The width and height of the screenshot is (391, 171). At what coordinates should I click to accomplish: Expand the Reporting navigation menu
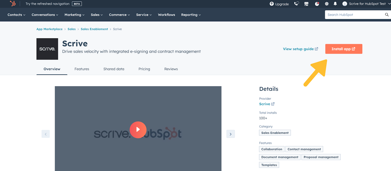coord(191,15)
